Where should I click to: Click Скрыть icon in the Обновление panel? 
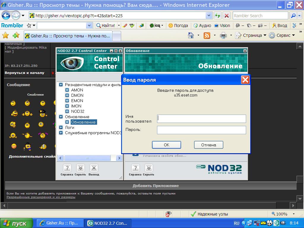pos(148,168)
